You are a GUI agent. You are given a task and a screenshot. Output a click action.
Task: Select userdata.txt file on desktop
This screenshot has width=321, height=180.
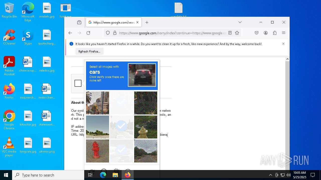tap(179, 10)
